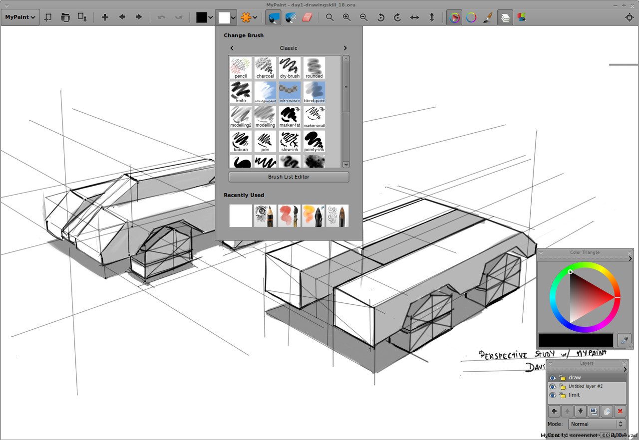The height and width of the screenshot is (440, 639).
Task: Open the brush settings paintbrush icon
Action: tap(488, 17)
